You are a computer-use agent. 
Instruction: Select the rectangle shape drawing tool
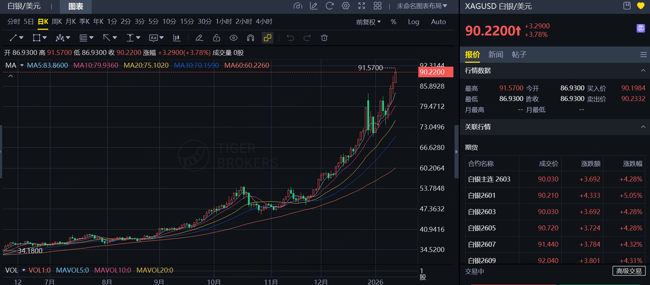tap(36, 38)
